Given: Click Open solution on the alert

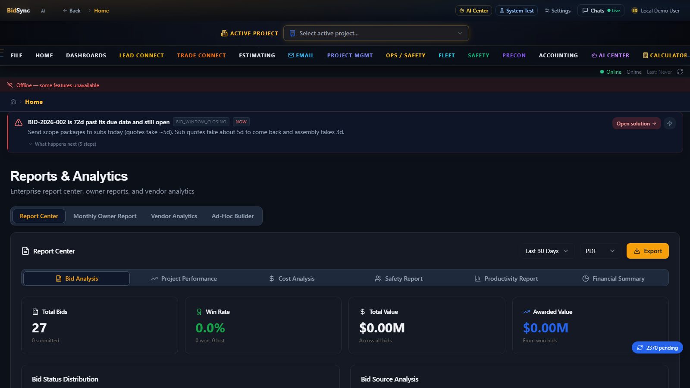Looking at the screenshot, I should tap(637, 123).
